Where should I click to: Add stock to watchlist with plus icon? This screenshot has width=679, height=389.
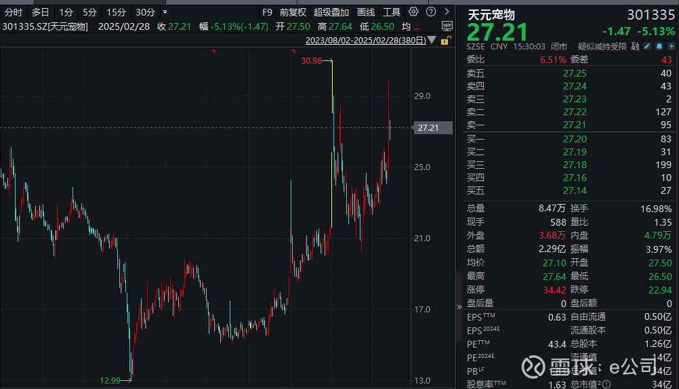(x=671, y=46)
